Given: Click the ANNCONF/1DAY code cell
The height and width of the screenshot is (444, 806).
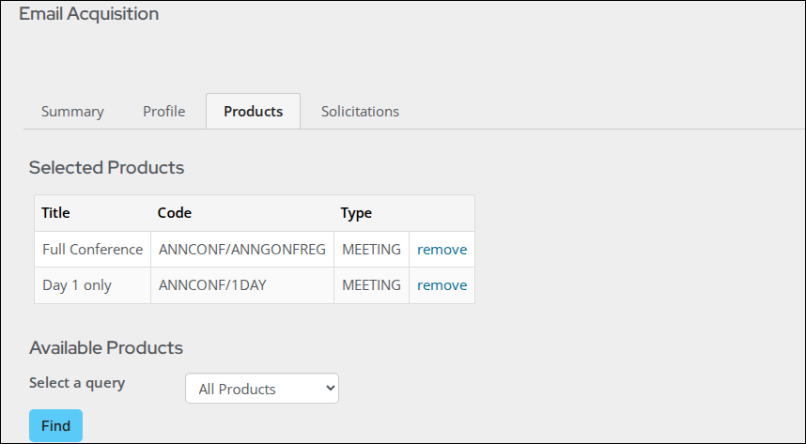Looking at the screenshot, I should 242,285.
